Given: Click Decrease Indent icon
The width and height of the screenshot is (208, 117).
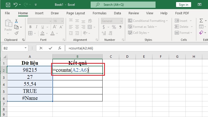Looking at the screenshot, I should (x=71, y=33).
